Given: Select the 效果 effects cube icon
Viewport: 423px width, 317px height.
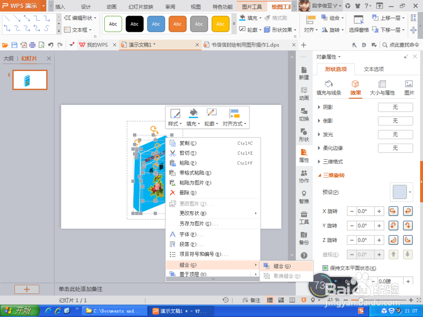Looking at the screenshot, I should tap(355, 88).
